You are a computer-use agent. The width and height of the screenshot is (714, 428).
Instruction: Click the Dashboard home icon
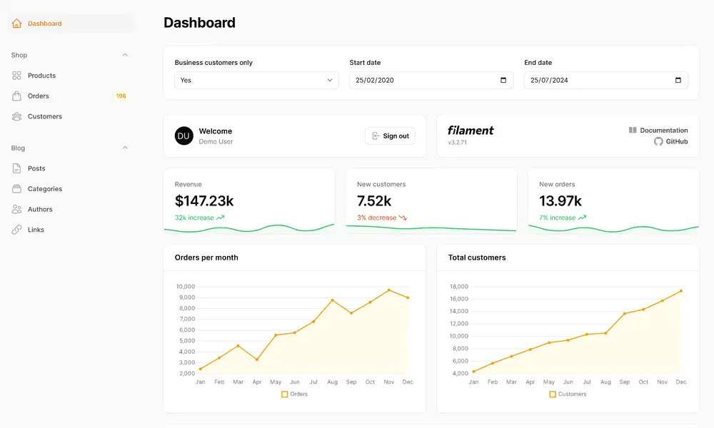pos(17,24)
